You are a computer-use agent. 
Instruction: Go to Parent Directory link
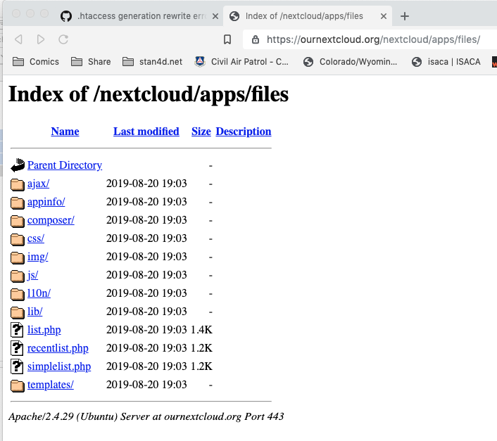(x=65, y=165)
